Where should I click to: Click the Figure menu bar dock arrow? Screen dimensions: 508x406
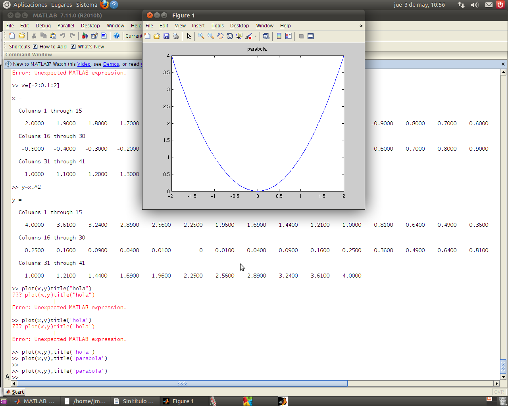pos(361,26)
